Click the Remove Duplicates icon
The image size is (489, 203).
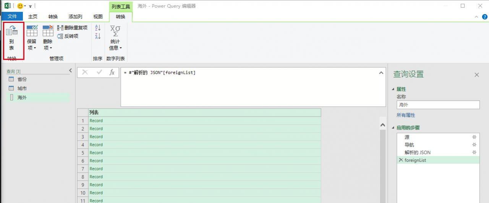60,28
